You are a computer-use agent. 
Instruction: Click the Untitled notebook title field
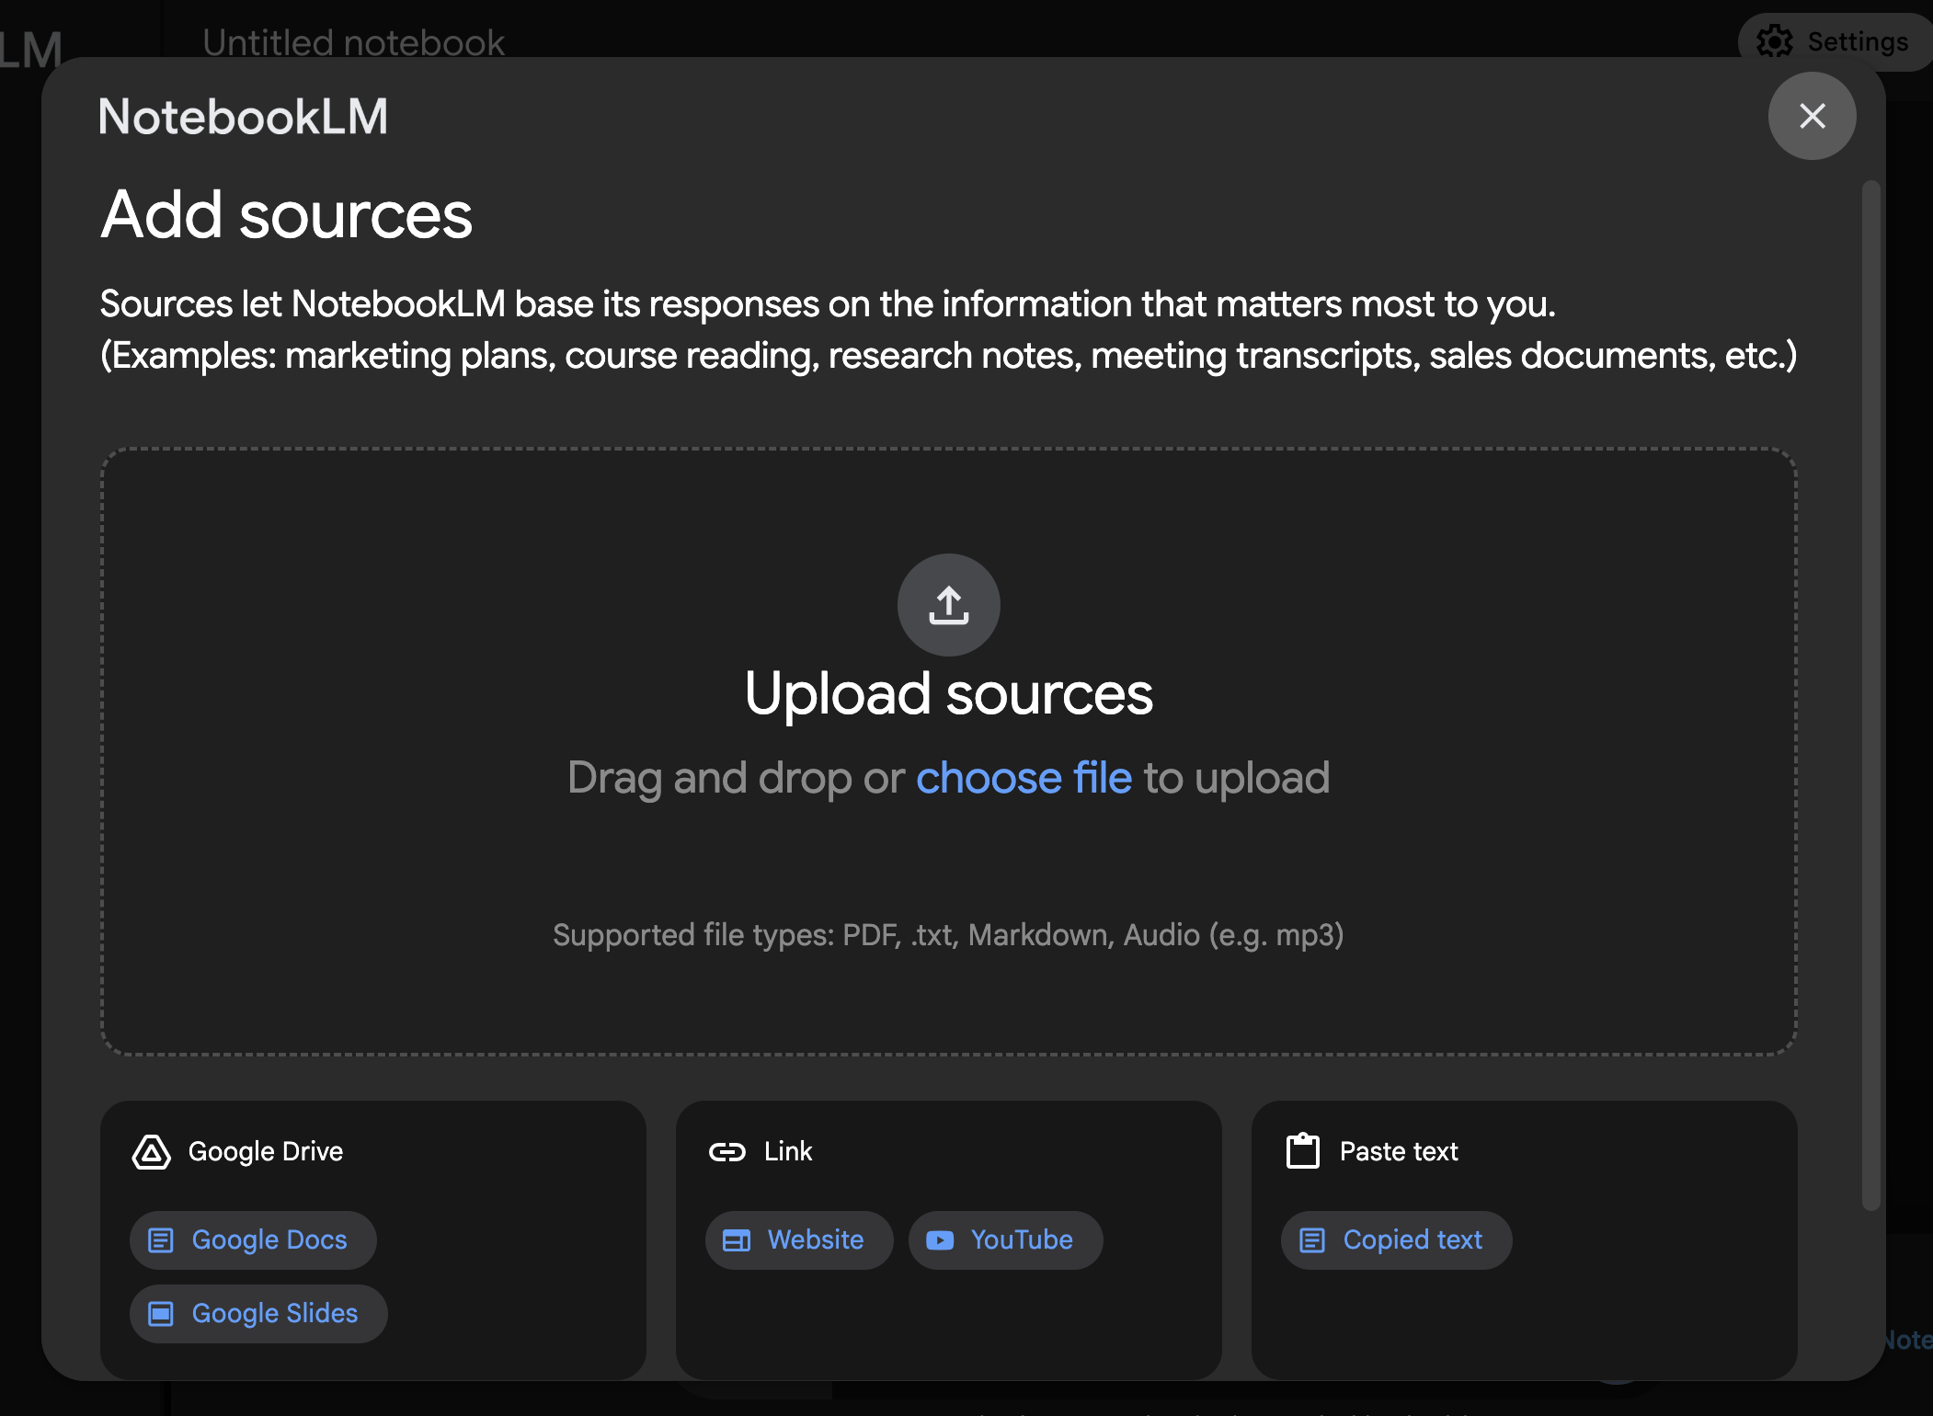coord(354,42)
